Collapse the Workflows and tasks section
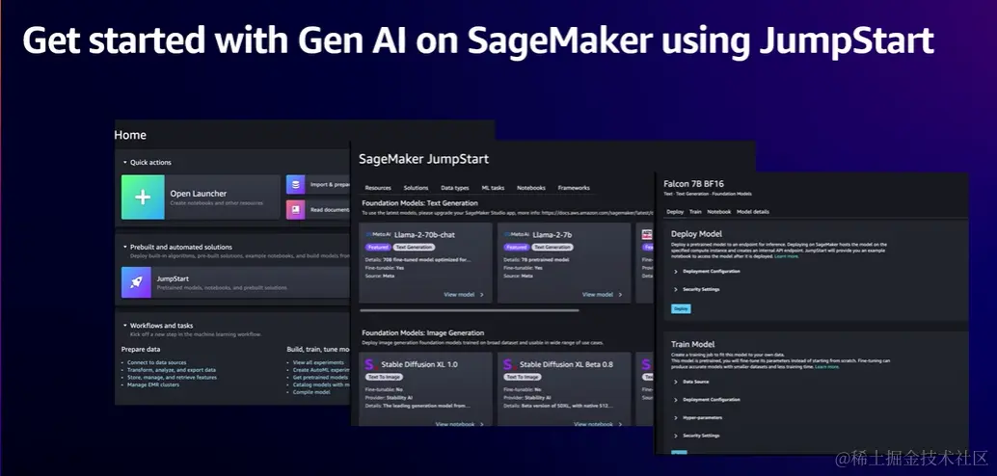997x476 pixels. (125, 326)
